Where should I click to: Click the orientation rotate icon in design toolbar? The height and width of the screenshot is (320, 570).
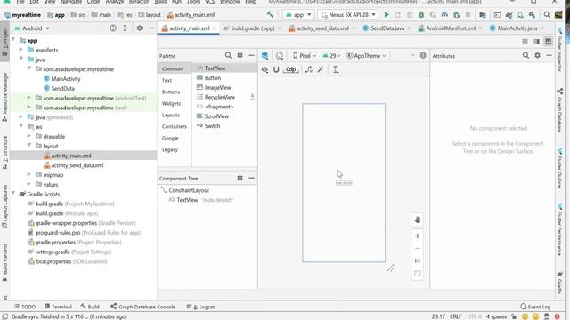tap(279, 55)
